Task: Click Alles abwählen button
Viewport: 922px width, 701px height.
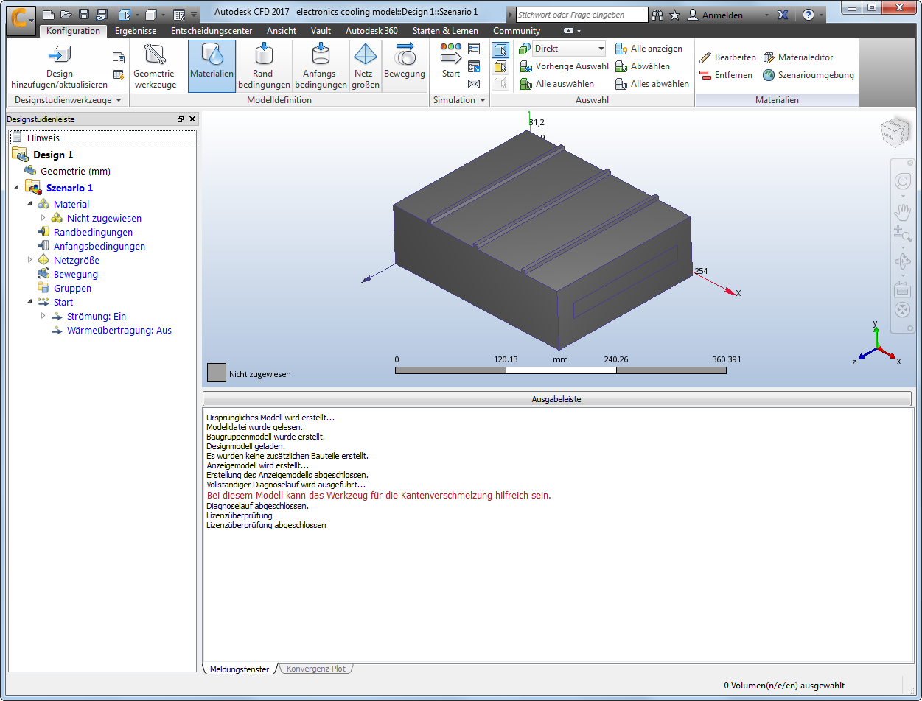Action: tap(652, 84)
